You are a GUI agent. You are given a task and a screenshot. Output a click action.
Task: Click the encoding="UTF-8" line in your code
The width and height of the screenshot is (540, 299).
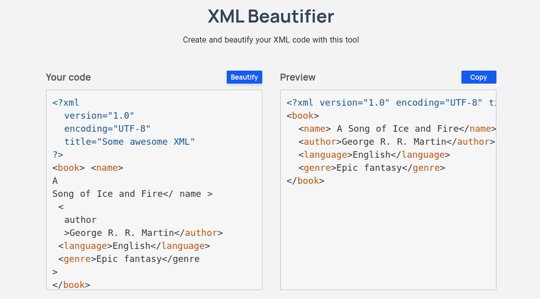pos(107,129)
